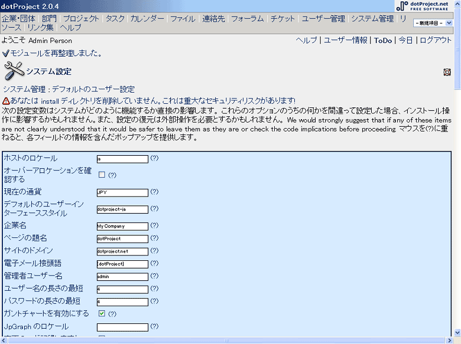
Task: Open the リンク集 menu item
Action: [40, 28]
